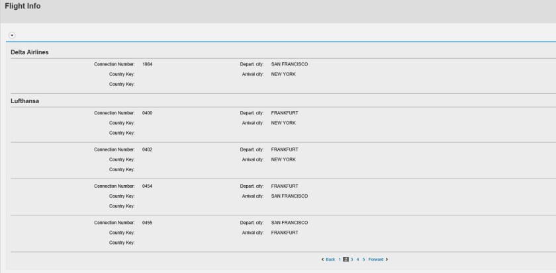Choose connection number 0454
The image size is (556, 273).
[147, 186]
